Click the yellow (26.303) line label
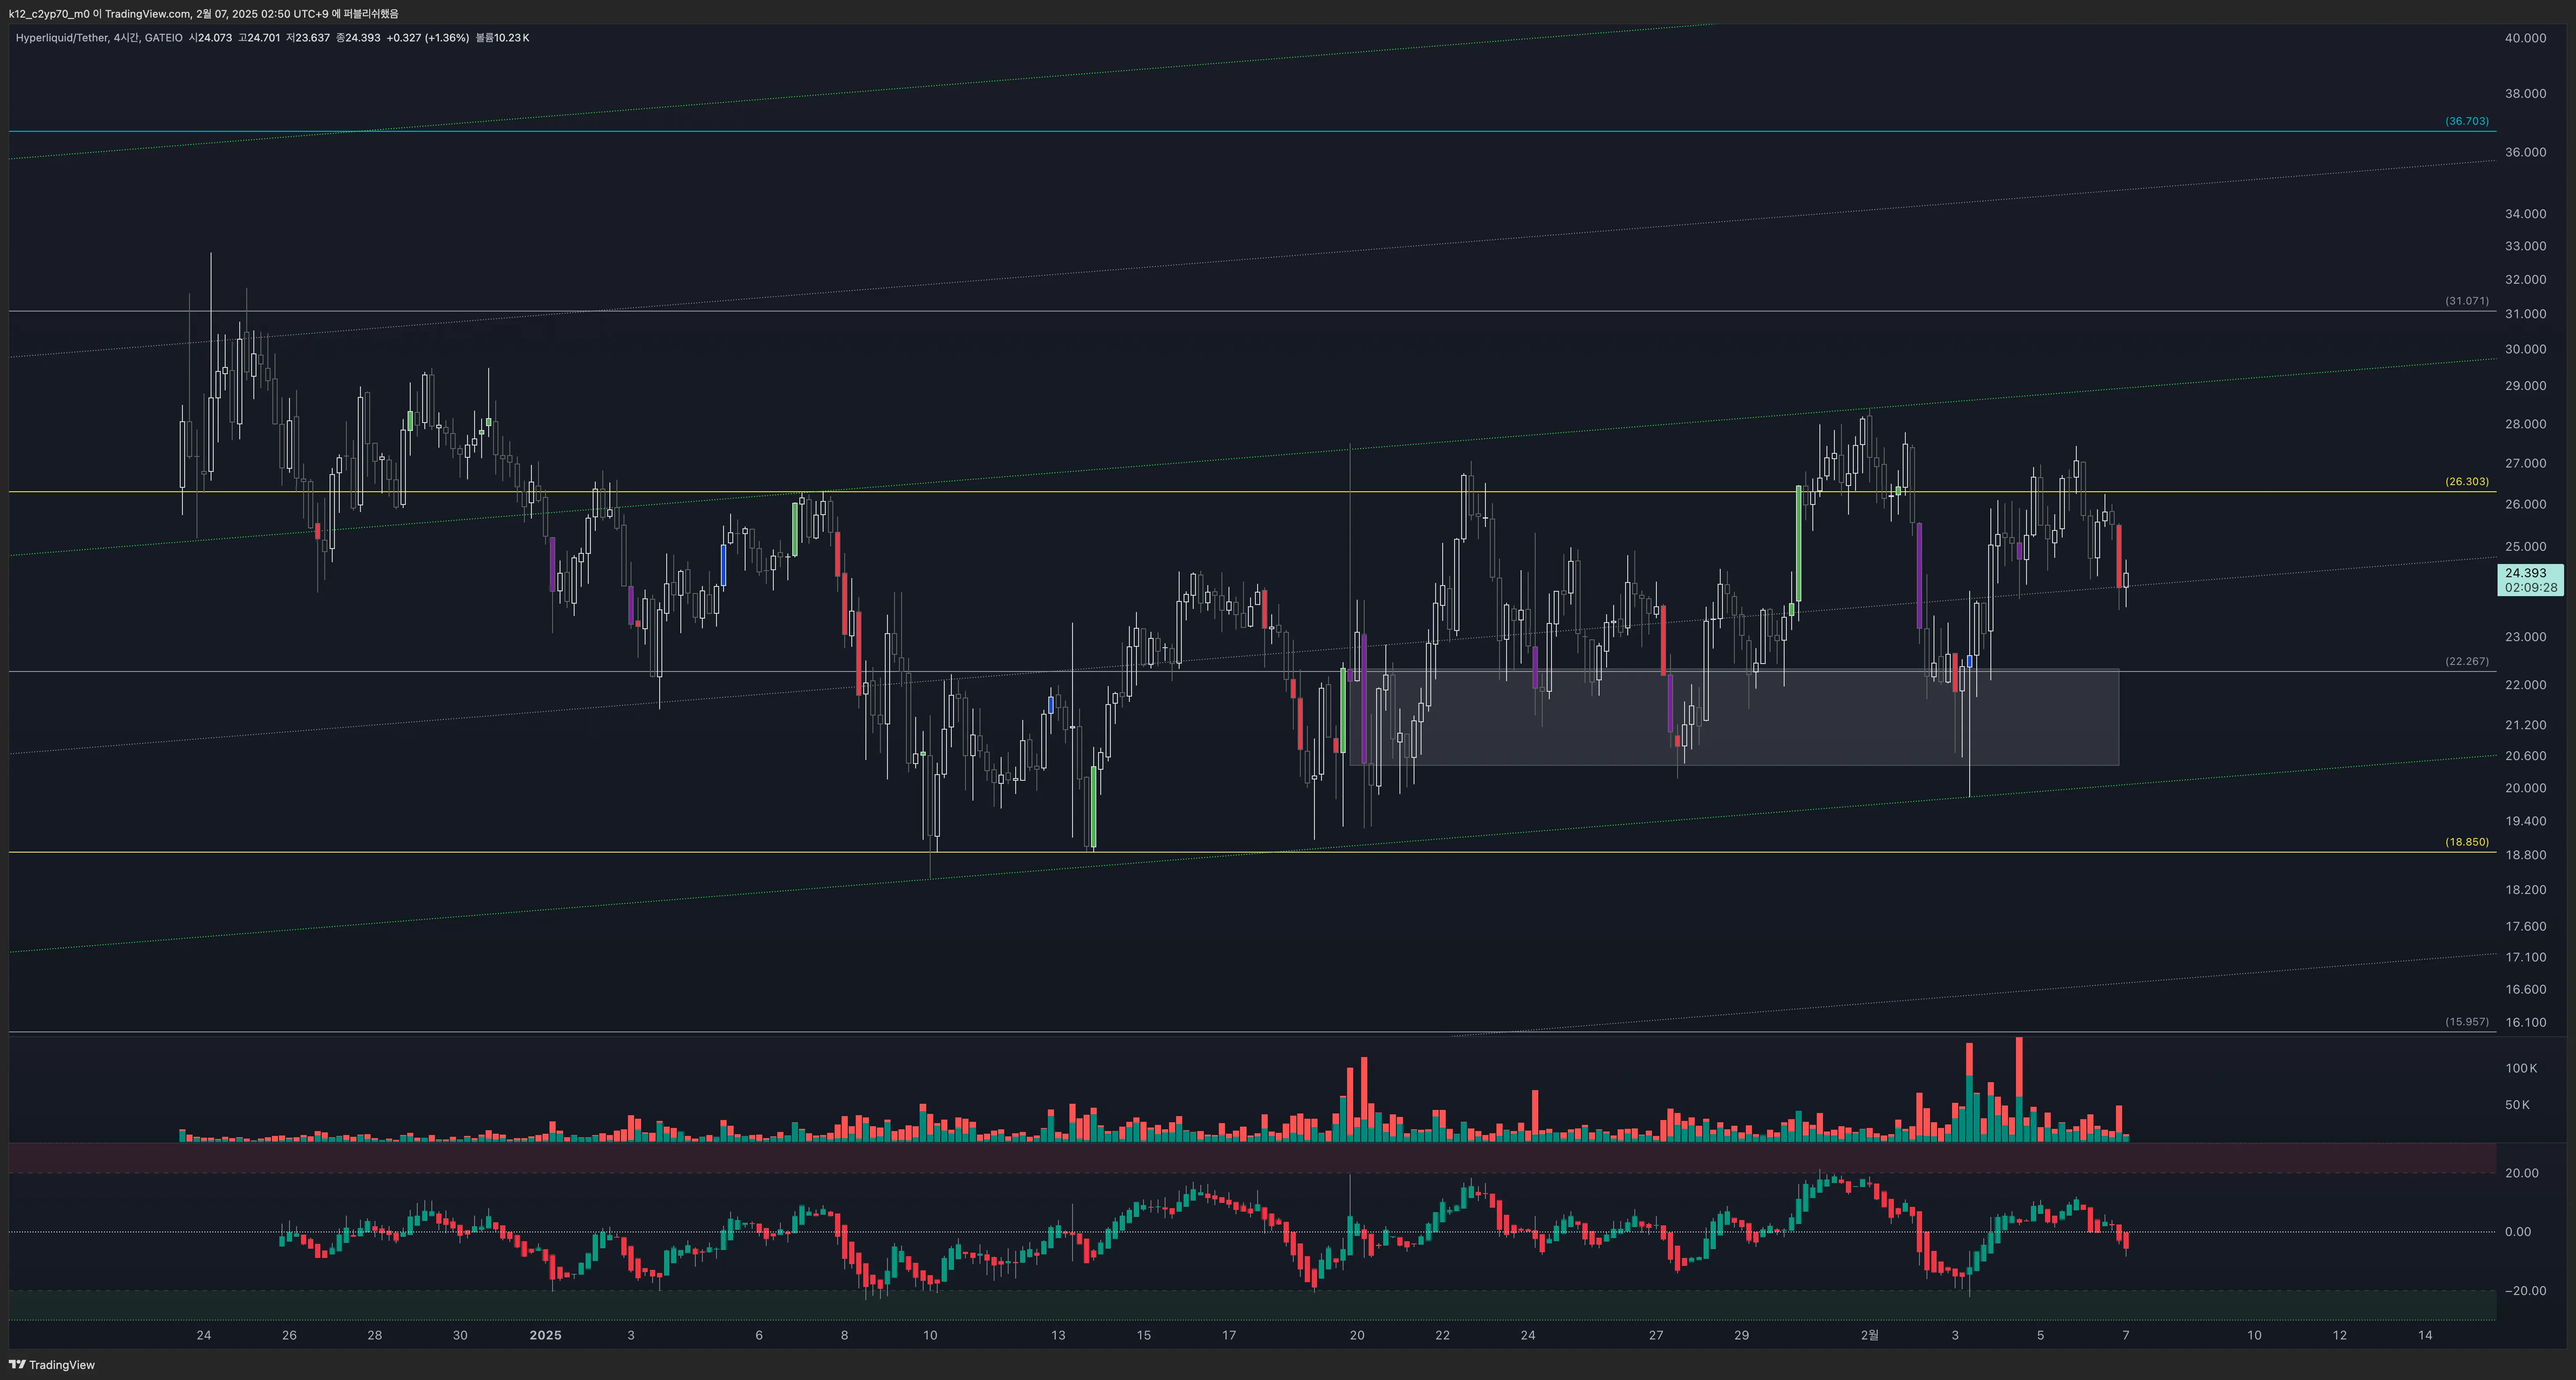Screen dimensions: 2576x1380 [x=2467, y=482]
